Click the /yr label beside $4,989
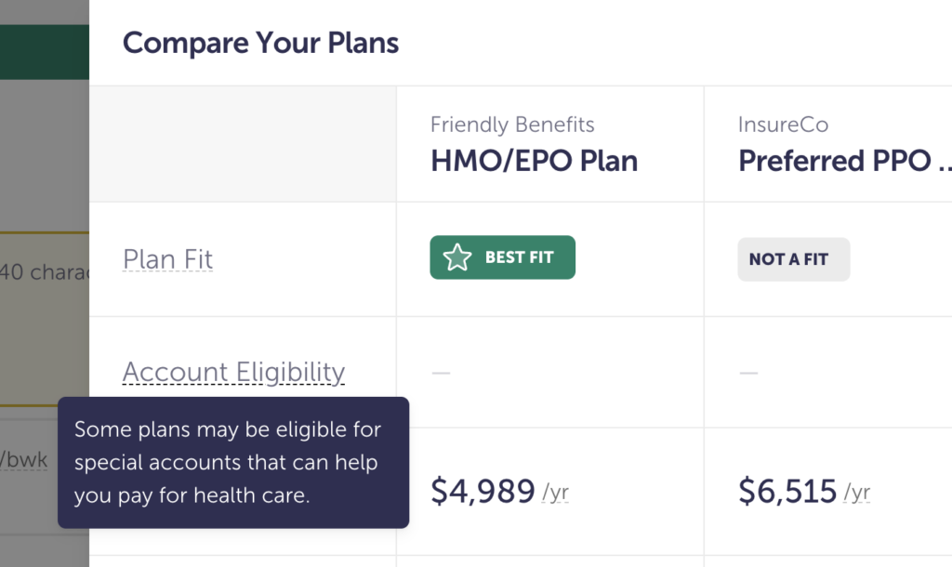The image size is (952, 567). (555, 493)
